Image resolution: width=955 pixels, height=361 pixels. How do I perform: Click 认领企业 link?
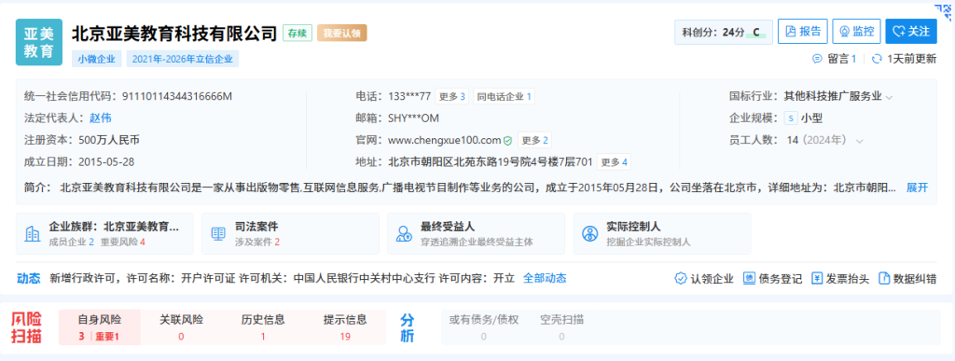pos(705,279)
